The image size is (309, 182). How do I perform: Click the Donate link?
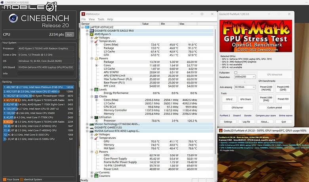[x=248, y=116]
